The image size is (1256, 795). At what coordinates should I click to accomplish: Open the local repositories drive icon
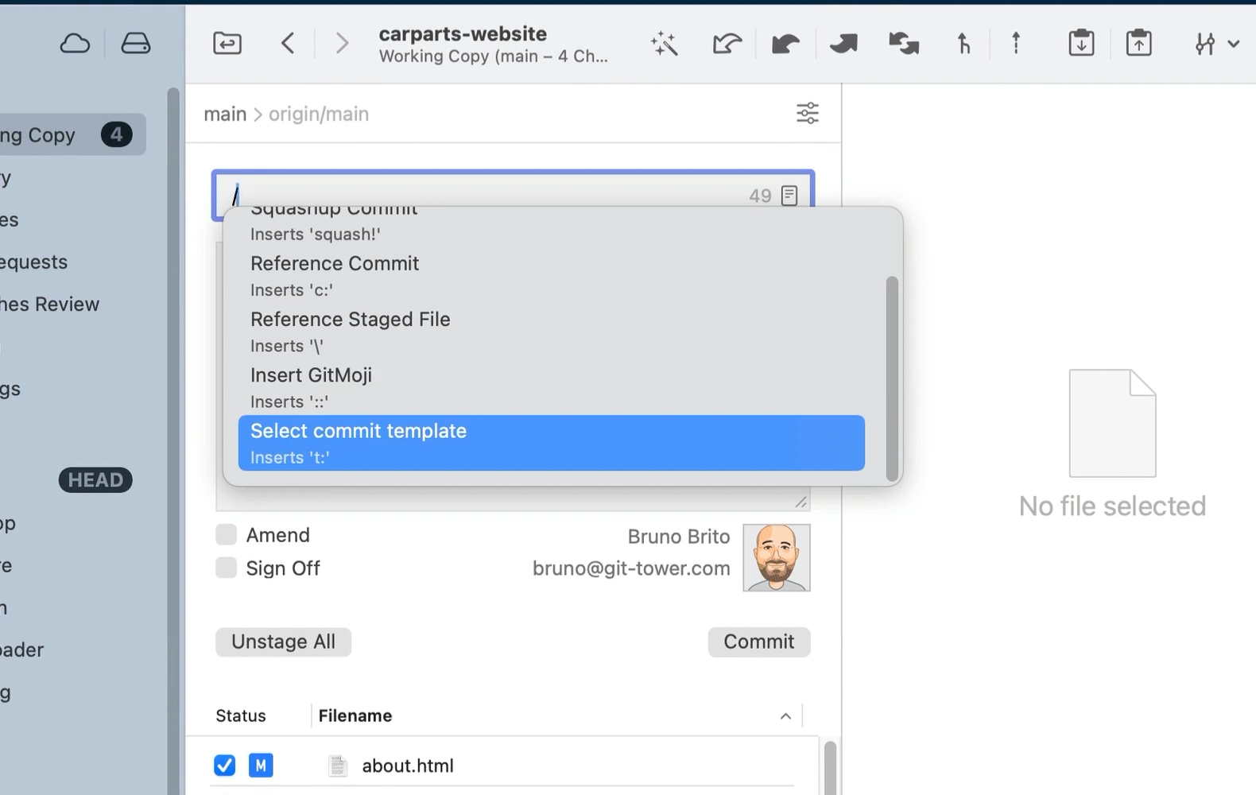coord(135,43)
